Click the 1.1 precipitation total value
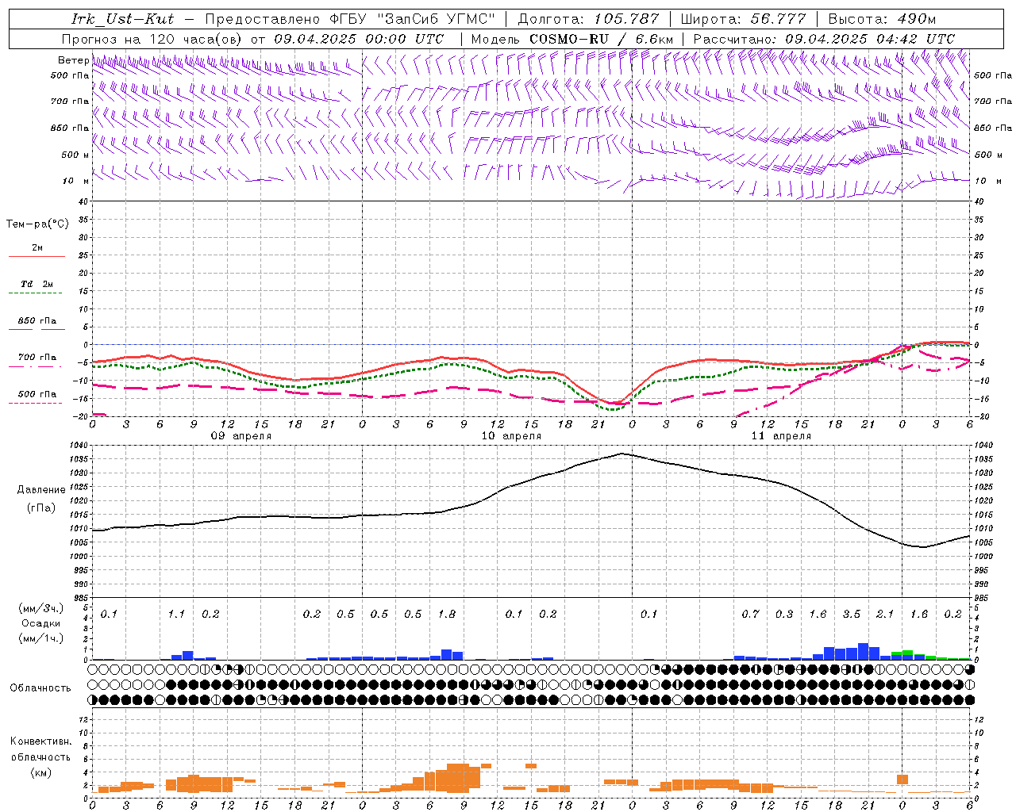 pos(176,614)
